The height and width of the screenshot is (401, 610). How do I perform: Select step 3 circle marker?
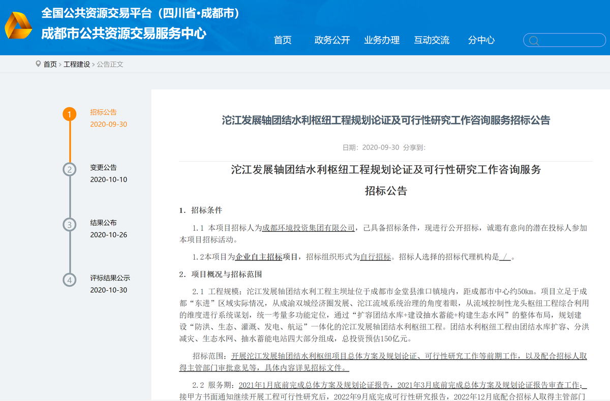70,225
